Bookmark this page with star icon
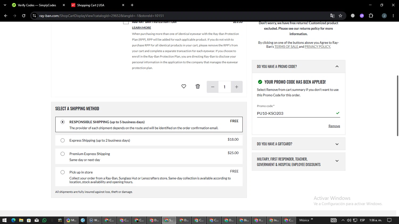The image size is (399, 224). pos(340,16)
